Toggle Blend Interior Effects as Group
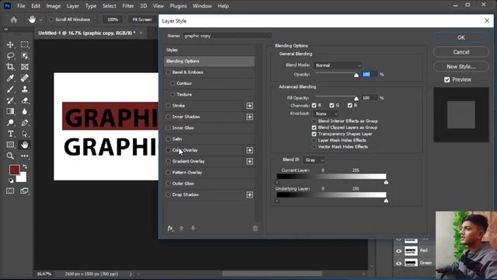This screenshot has height=280, width=497. pos(314,121)
